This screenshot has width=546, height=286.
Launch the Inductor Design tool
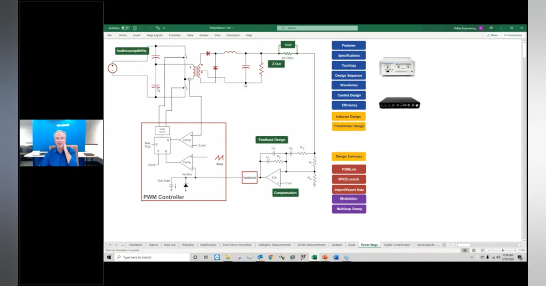pyautogui.click(x=349, y=116)
